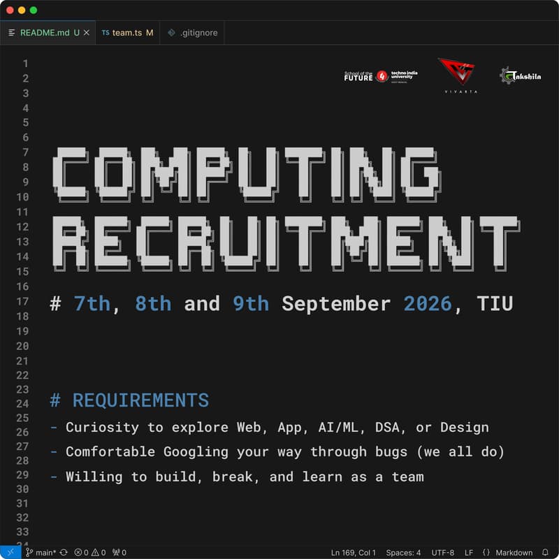The width and height of the screenshot is (559, 559).
Task: Click the blue 8th date text
Action: (153, 304)
